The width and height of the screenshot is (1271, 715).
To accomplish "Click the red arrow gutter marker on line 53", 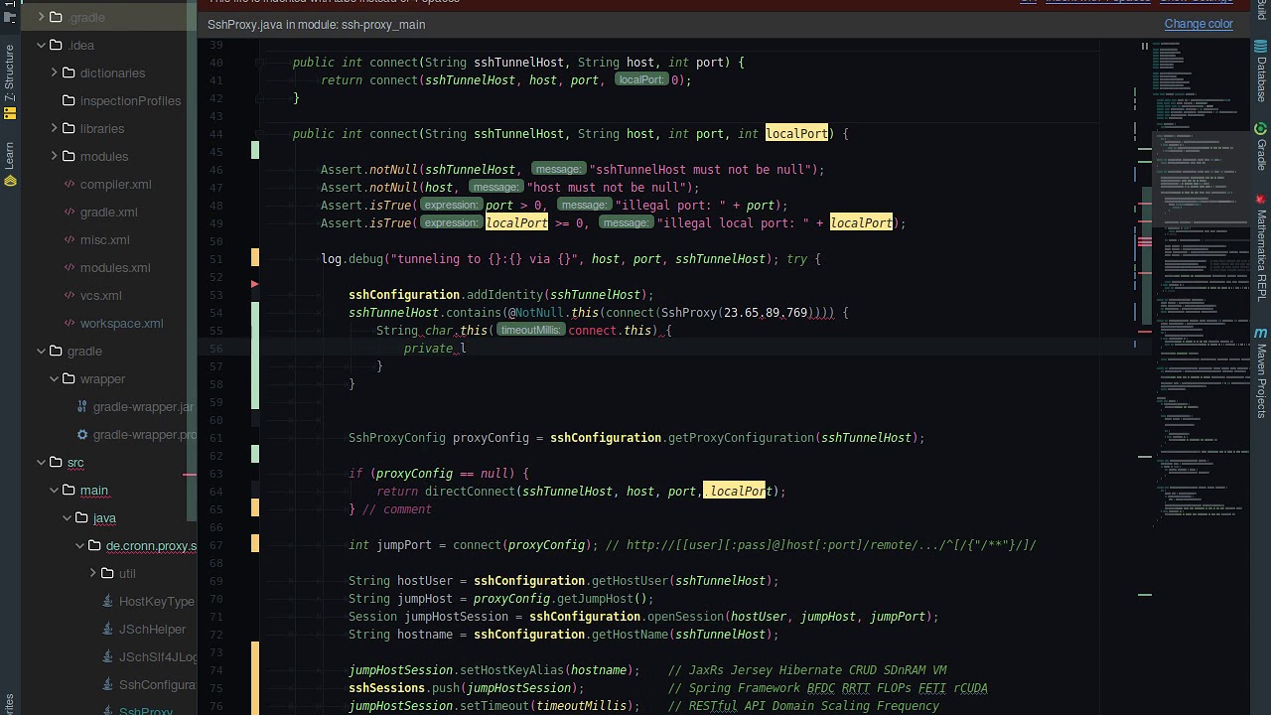I will pyautogui.click(x=255, y=285).
